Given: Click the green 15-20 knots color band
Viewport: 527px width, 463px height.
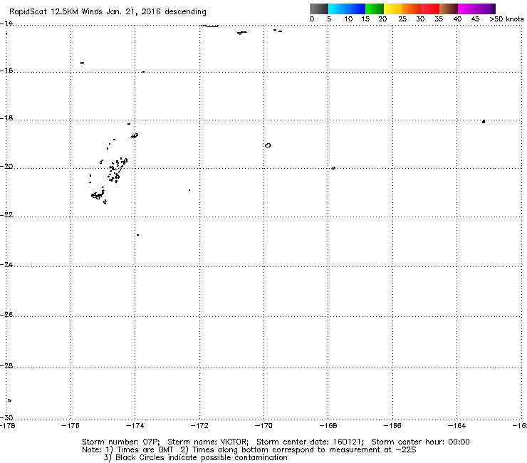Looking at the screenshot, I should pos(375,9).
